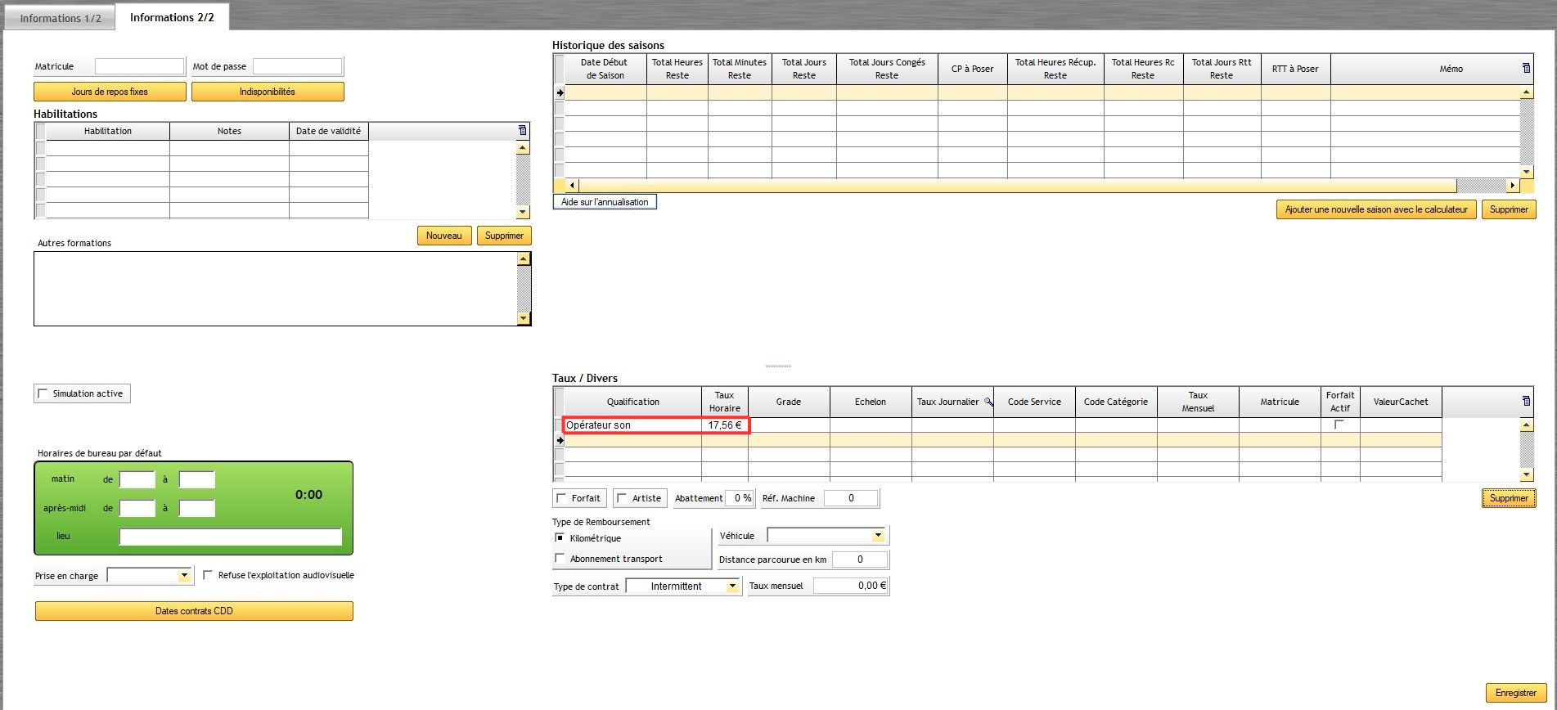This screenshot has width=1557, height=710.
Task: Open Dates contrats CDD
Action: click(x=194, y=611)
